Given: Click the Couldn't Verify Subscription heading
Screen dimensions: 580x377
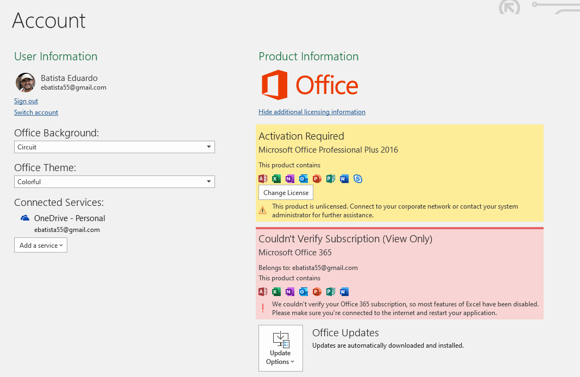Looking at the screenshot, I should point(345,239).
